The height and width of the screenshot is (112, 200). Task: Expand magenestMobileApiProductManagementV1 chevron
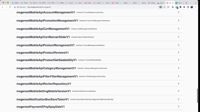tap(178, 45)
